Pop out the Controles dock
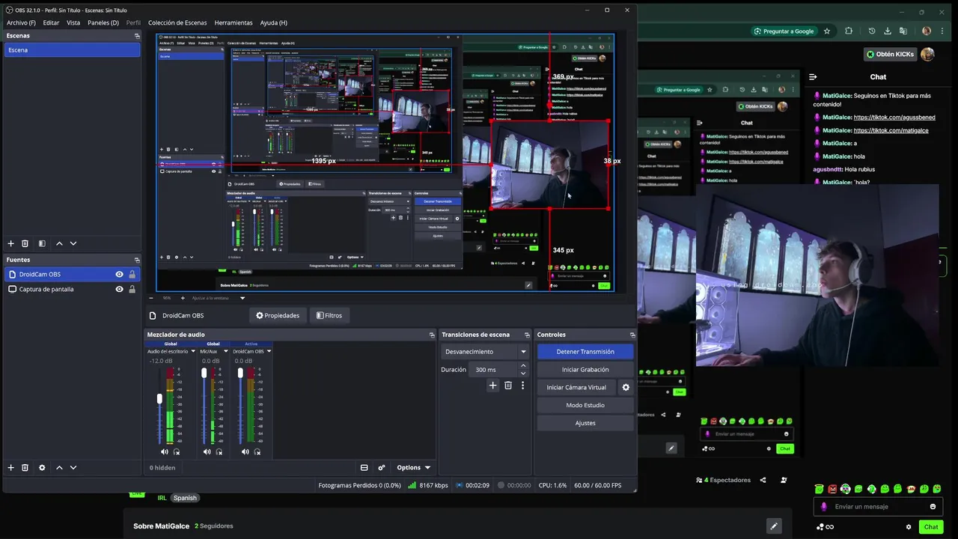The width and height of the screenshot is (958, 539). (632, 335)
